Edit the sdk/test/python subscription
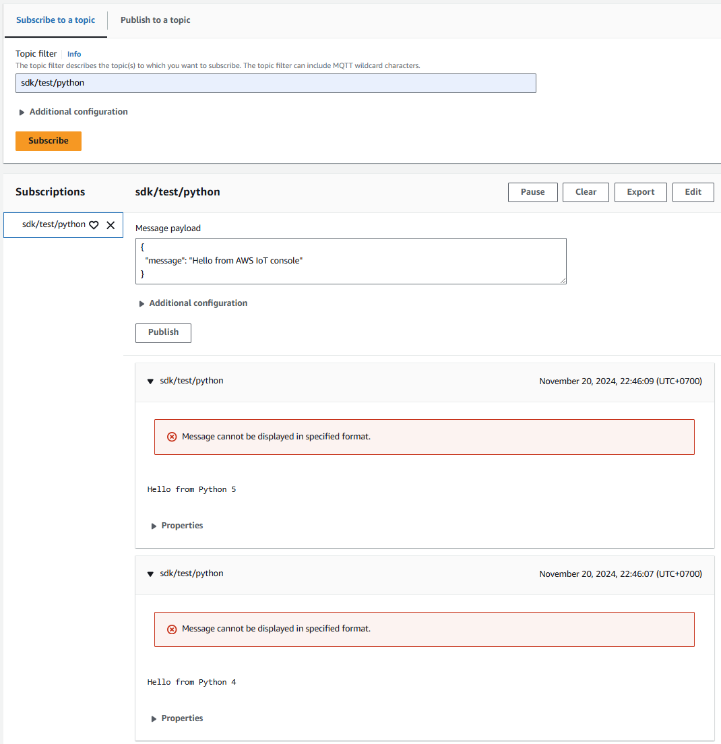The image size is (721, 744). point(693,192)
